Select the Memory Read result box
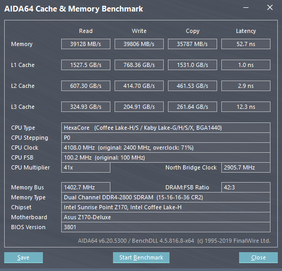The height and width of the screenshot is (271, 282). click(x=86, y=44)
